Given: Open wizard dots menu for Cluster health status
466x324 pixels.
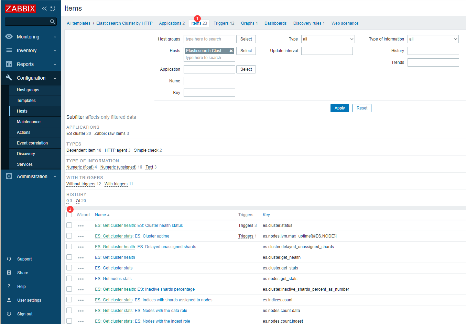Looking at the screenshot, I should coord(81,226).
